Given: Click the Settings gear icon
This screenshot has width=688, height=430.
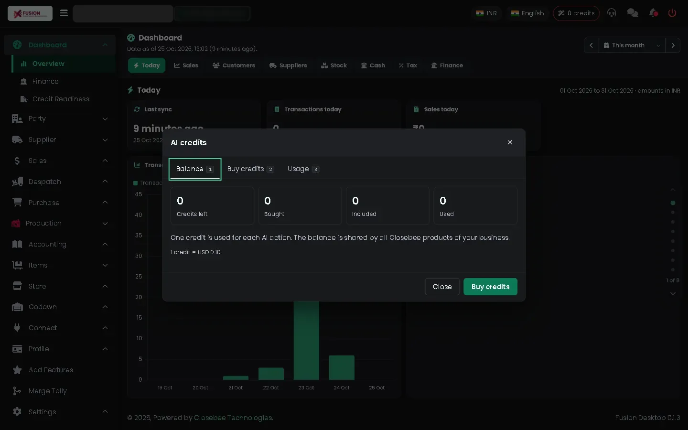Looking at the screenshot, I should (17, 412).
